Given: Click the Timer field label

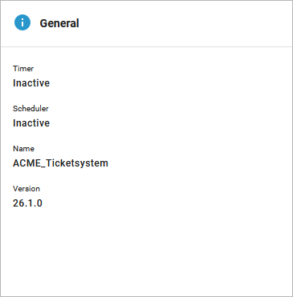Looking at the screenshot, I should (x=23, y=69).
